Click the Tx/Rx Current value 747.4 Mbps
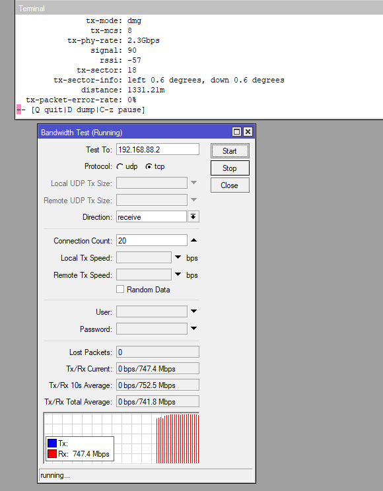This screenshot has width=383, height=491. point(157,369)
